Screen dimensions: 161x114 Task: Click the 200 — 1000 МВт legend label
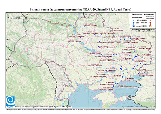142,23
